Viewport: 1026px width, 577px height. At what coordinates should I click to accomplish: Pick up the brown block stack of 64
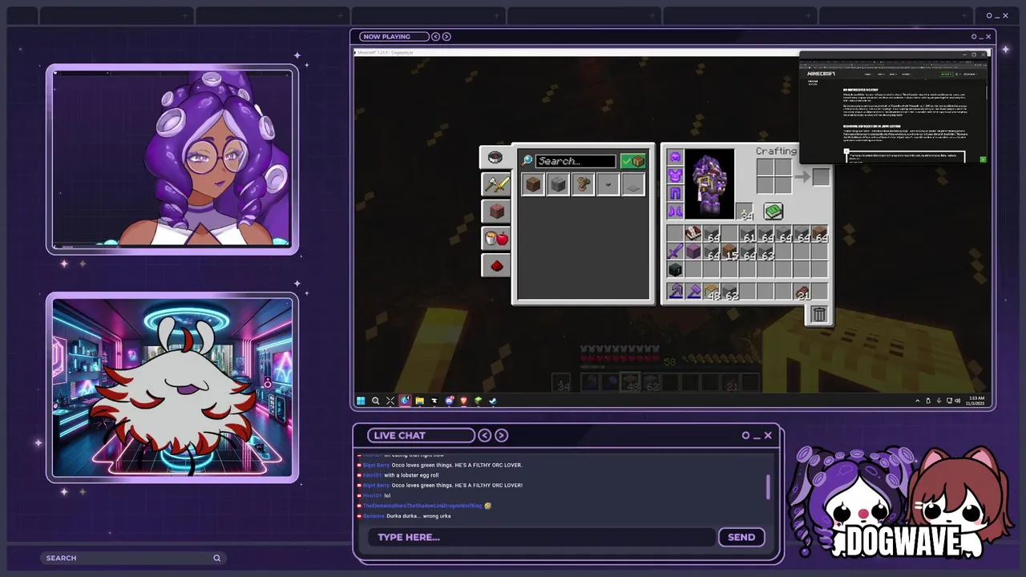(820, 234)
